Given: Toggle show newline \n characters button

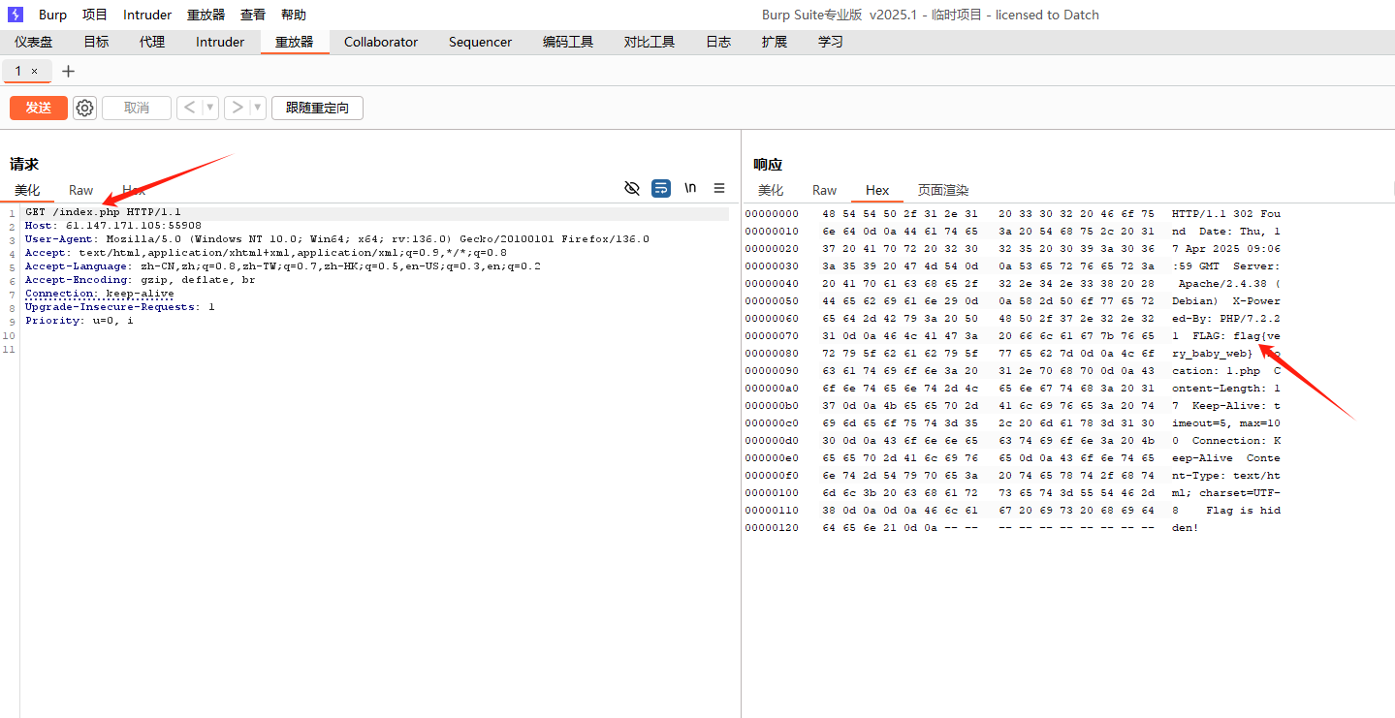Looking at the screenshot, I should 690,188.
